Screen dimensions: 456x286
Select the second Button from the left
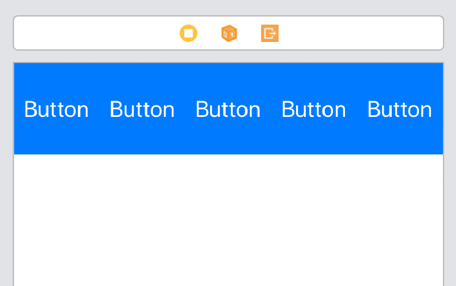tap(142, 110)
